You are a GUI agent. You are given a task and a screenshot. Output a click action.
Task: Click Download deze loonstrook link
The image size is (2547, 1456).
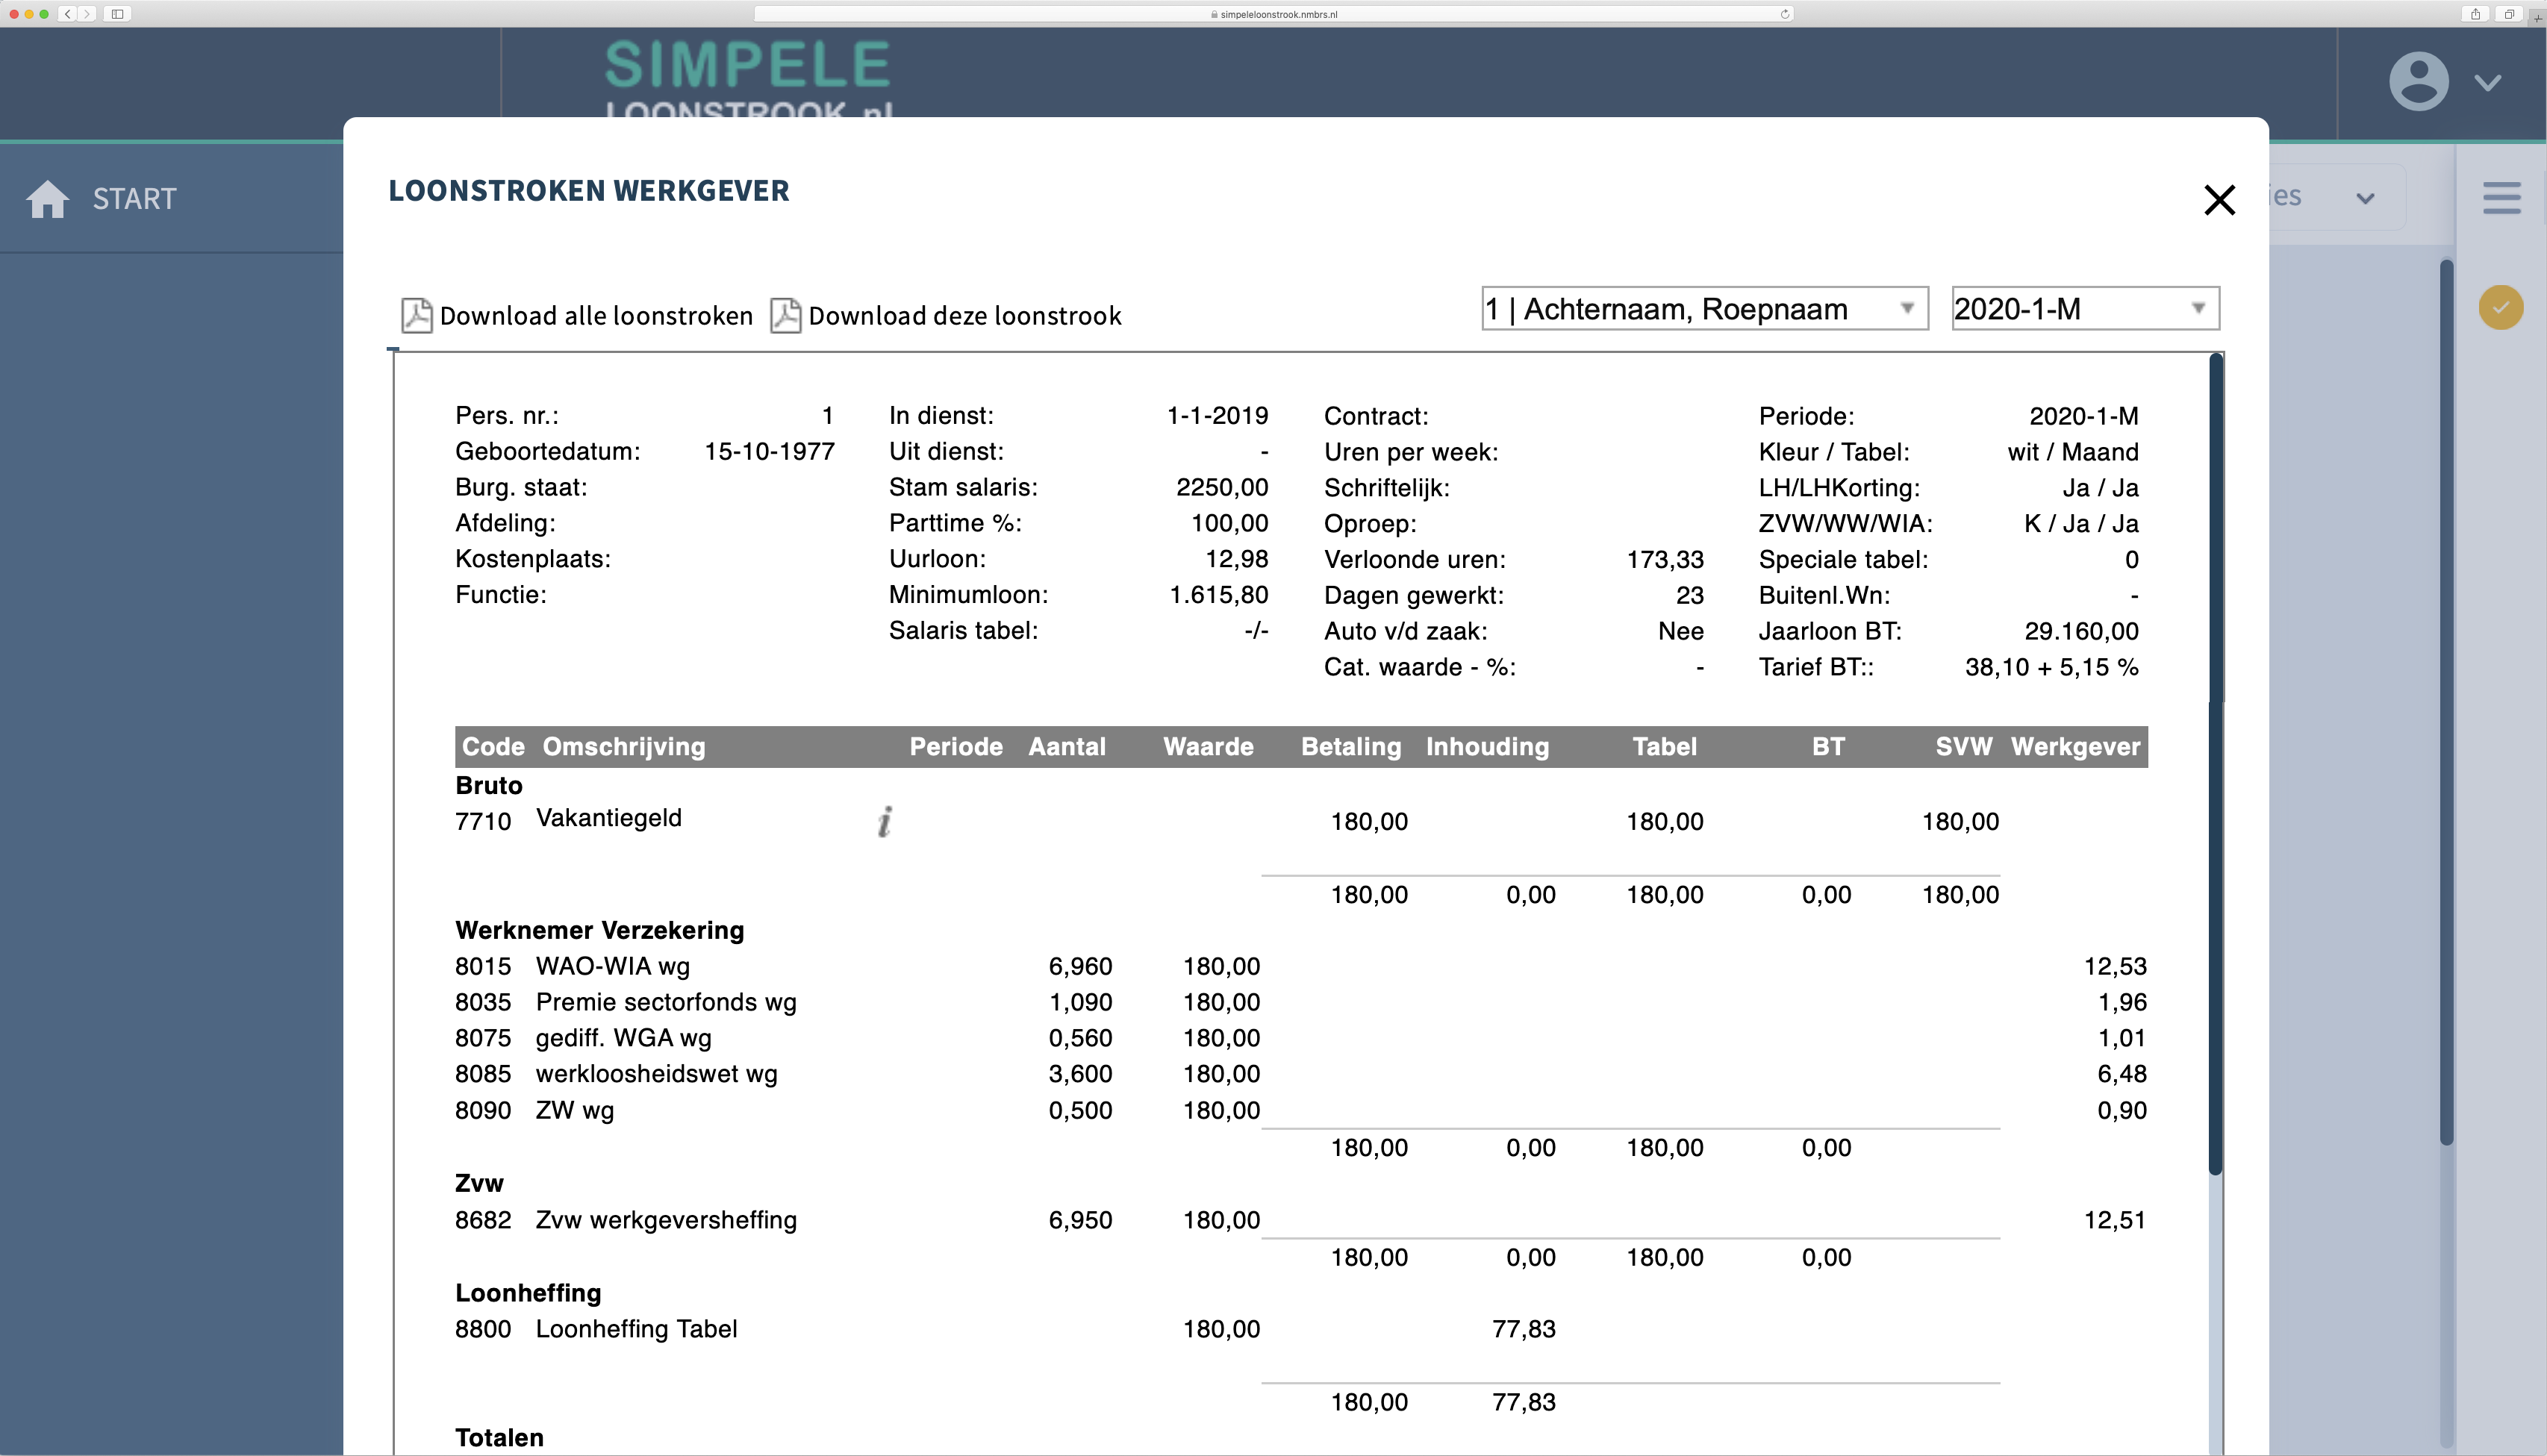964,316
